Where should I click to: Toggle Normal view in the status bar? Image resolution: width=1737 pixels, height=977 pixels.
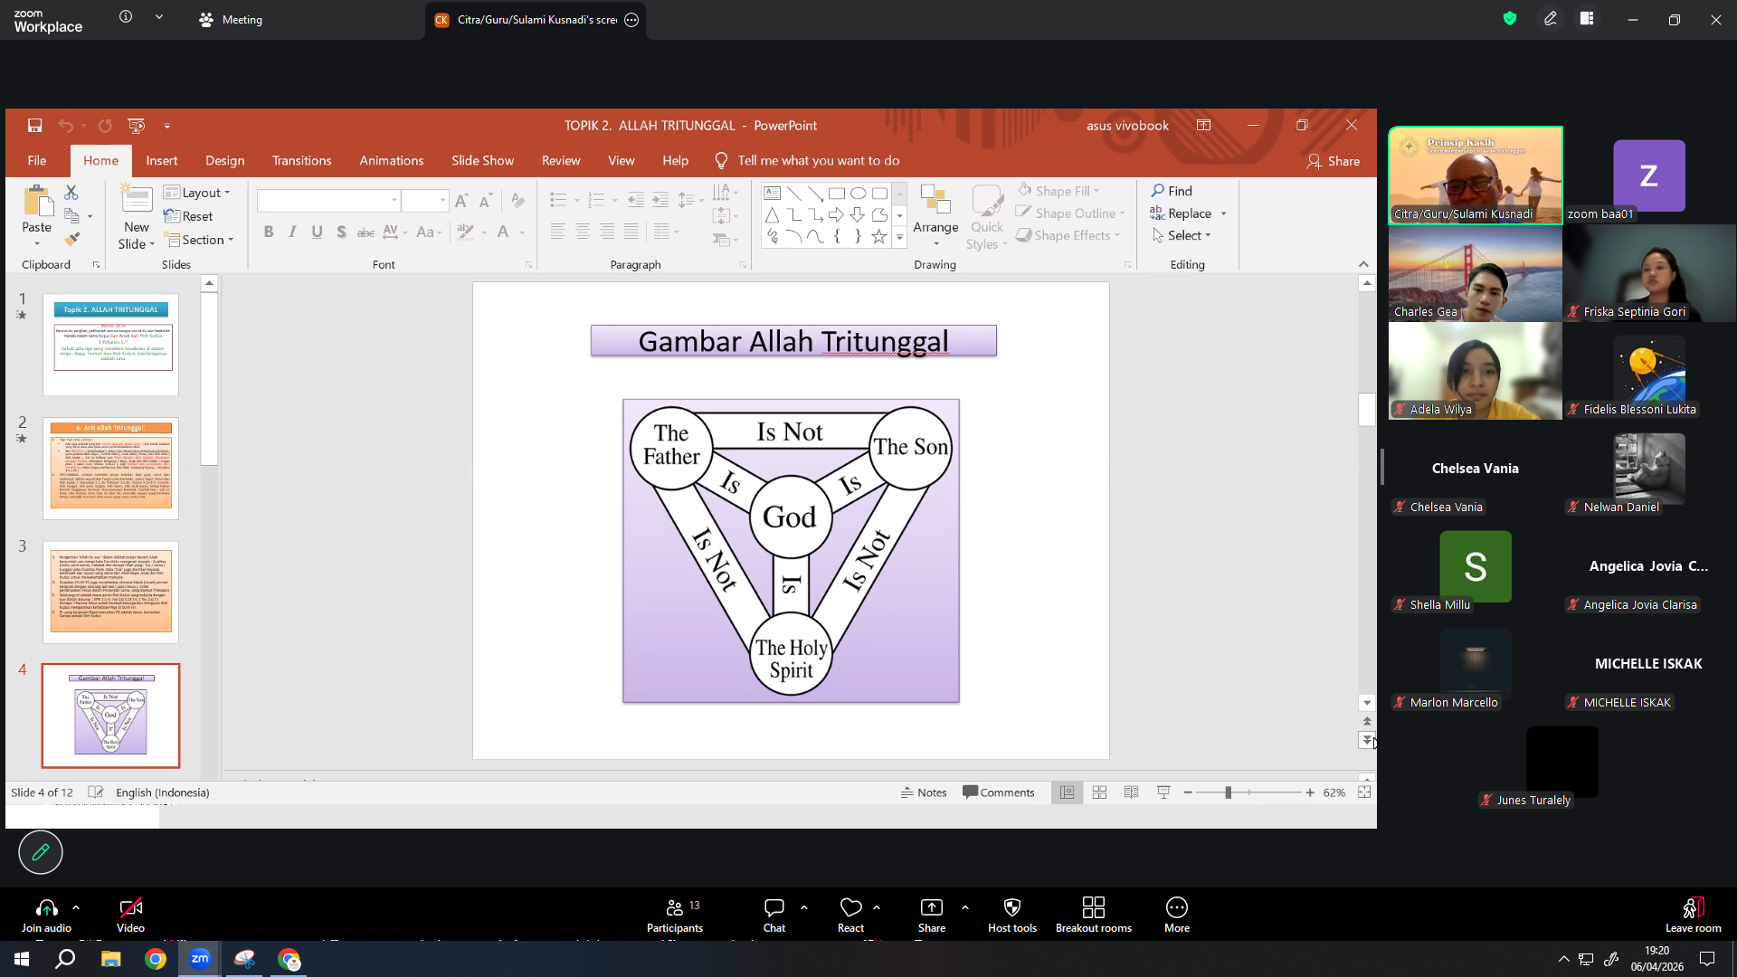pyautogui.click(x=1068, y=792)
